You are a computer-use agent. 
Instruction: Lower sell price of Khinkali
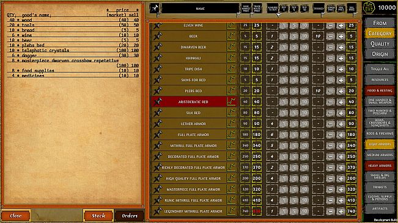(331, 58)
